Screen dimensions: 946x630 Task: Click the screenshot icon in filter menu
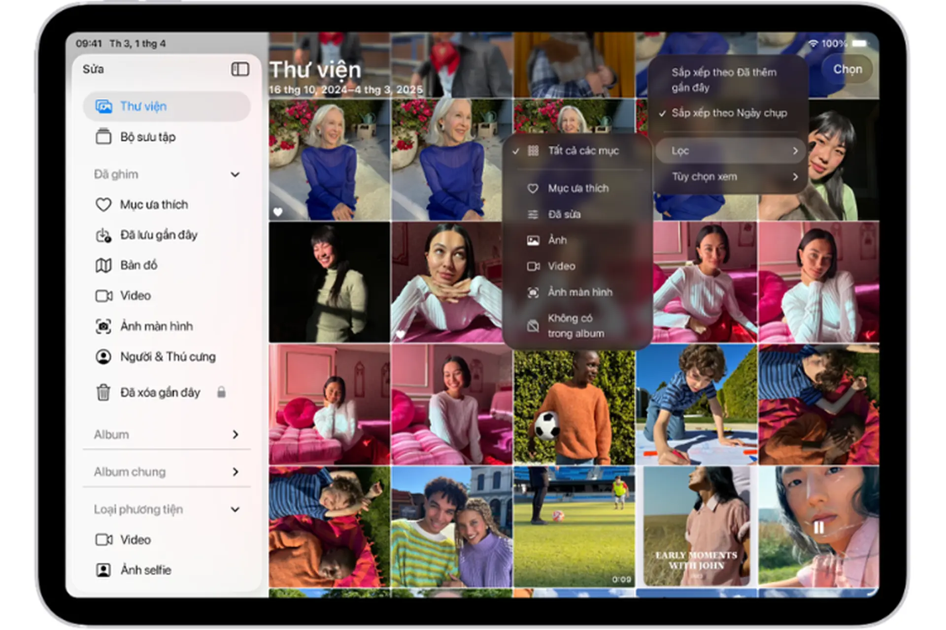click(x=533, y=292)
